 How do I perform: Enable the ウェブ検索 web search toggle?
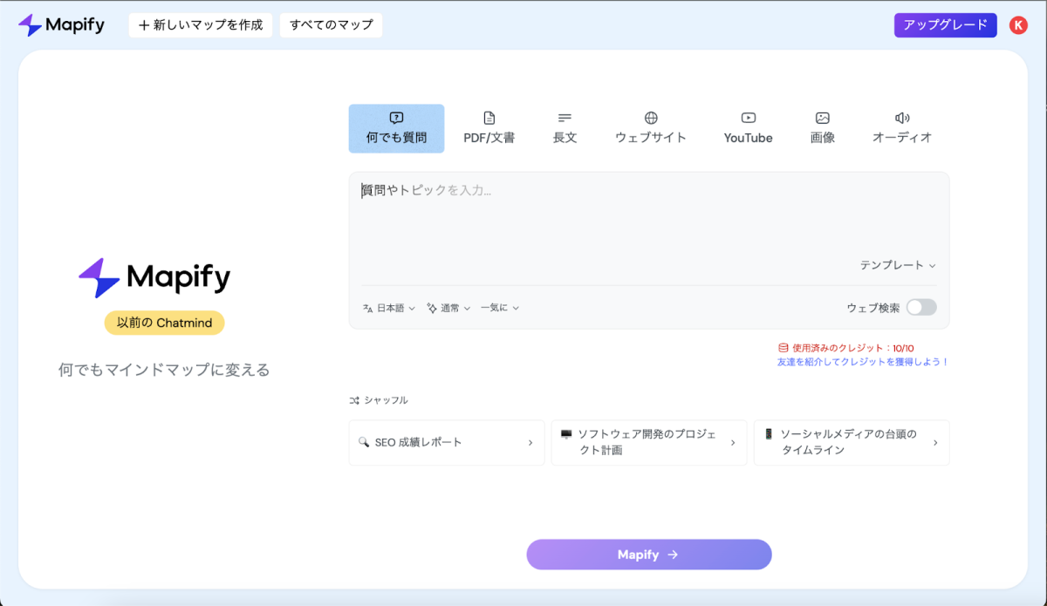coord(921,307)
